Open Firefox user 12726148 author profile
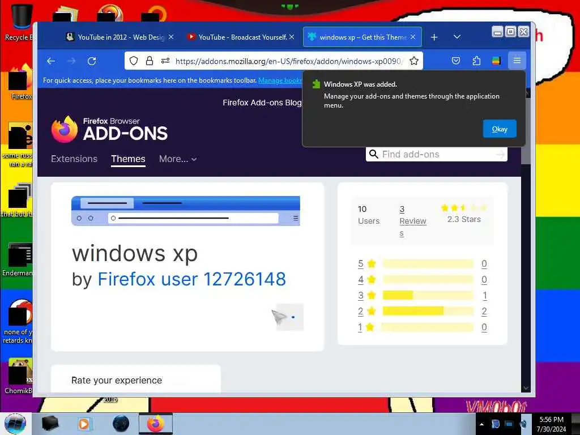This screenshot has height=435, width=580. click(x=191, y=279)
